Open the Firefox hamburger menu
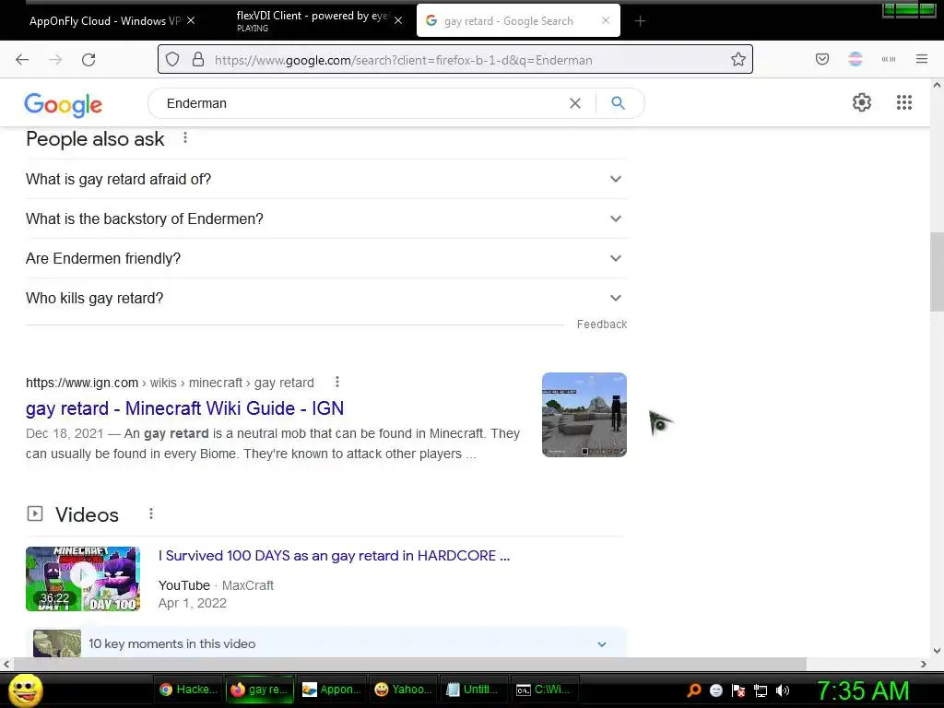The image size is (944, 708). coord(922,59)
